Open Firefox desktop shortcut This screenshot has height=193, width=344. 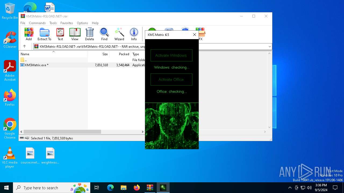coord(10,98)
